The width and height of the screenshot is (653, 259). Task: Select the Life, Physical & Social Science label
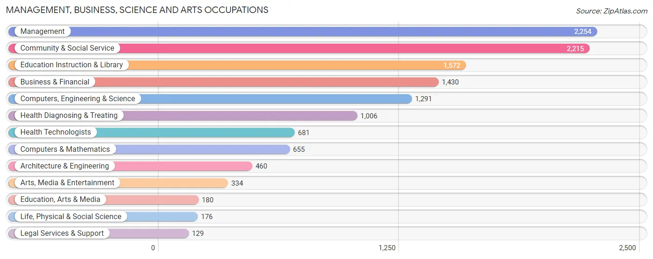[71, 217]
